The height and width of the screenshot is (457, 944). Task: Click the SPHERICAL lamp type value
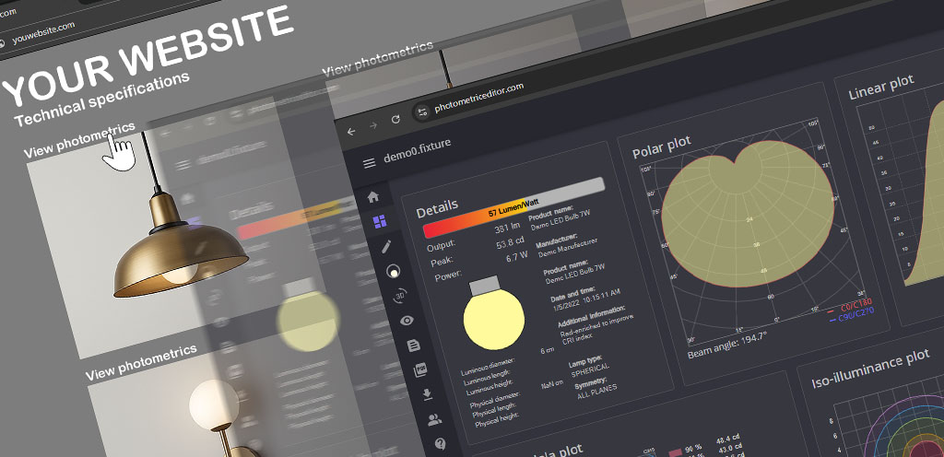(590, 369)
